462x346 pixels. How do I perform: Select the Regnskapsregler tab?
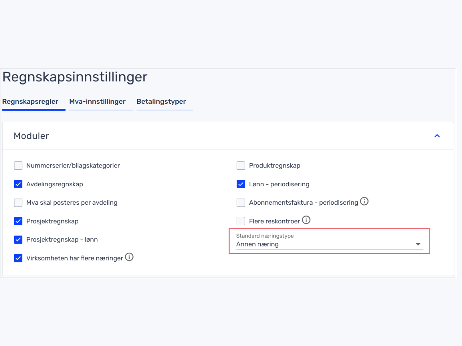pos(30,102)
